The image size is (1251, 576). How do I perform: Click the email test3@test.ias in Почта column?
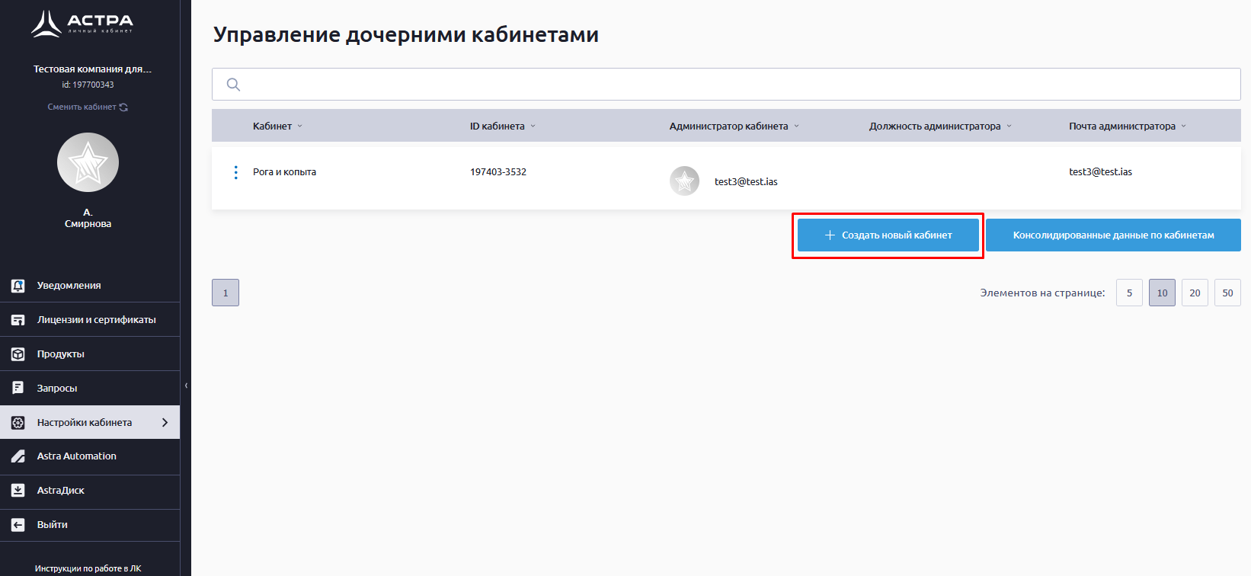click(1100, 172)
